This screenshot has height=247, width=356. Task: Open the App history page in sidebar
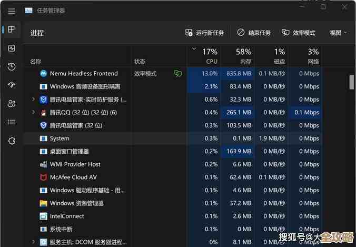[x=12, y=67]
